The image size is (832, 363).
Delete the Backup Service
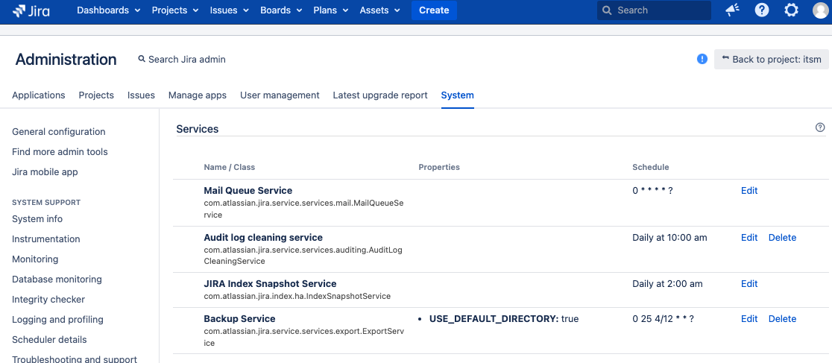pyautogui.click(x=782, y=318)
